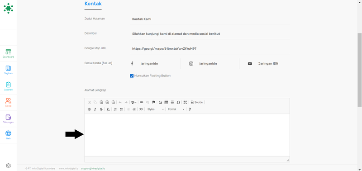Click the Copy icon in the editor toolbar
362x171 pixels.
click(95, 102)
